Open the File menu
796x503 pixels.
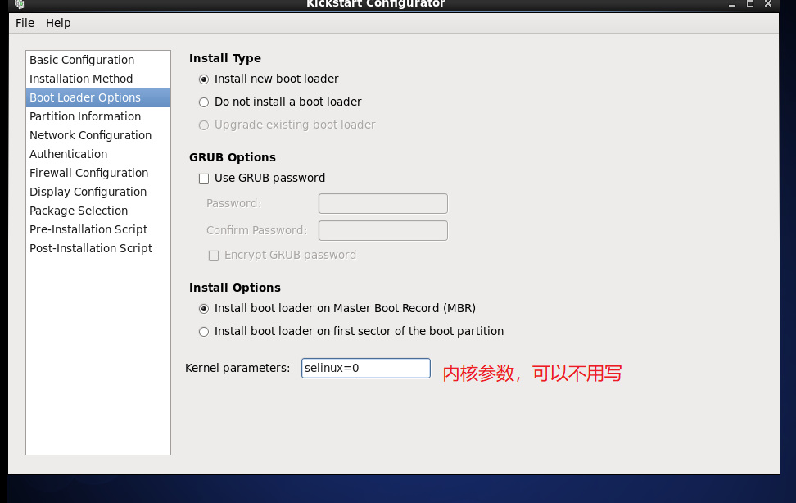click(25, 23)
